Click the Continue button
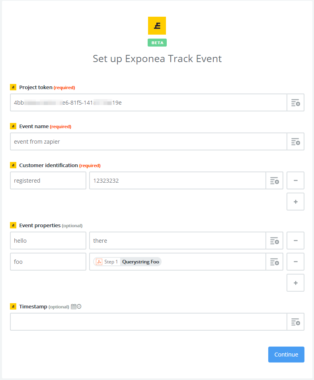The image size is (314, 380). (286, 355)
